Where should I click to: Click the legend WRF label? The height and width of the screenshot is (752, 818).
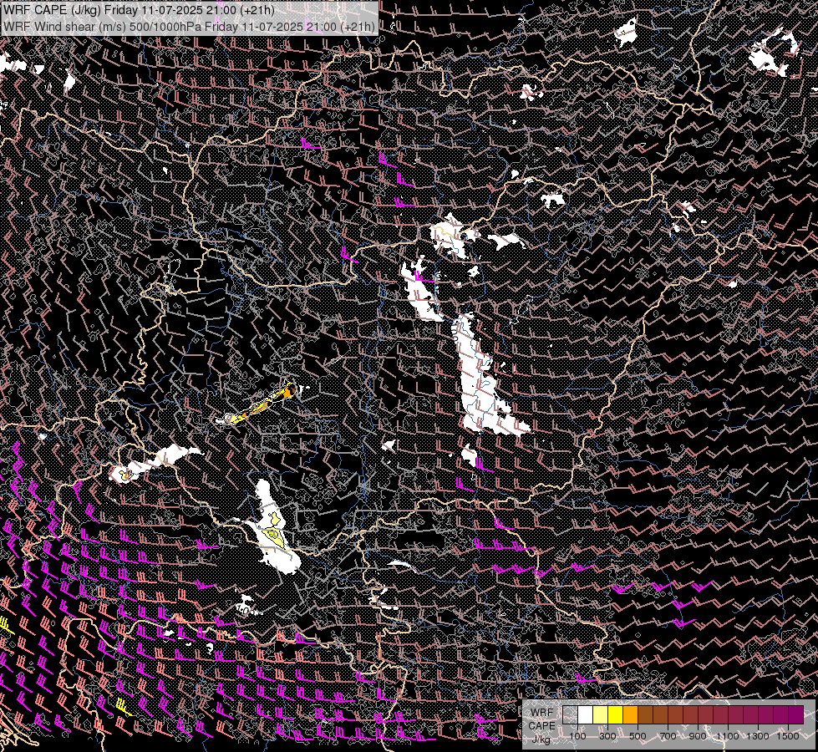click(x=541, y=713)
